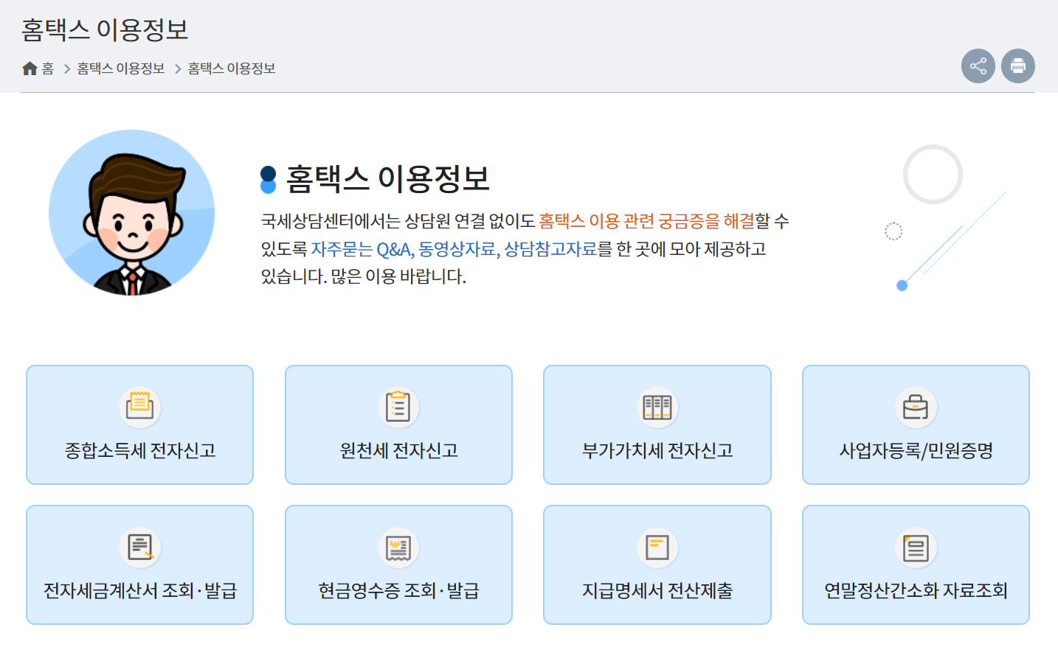Click the print icon at top right
This screenshot has height=647, width=1058.
coord(1017,66)
